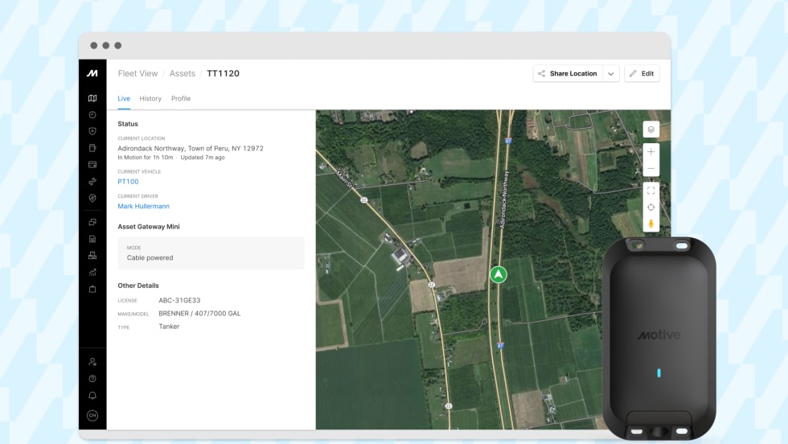The height and width of the screenshot is (444, 788).
Task: Activate Street View pegman icon
Action: coord(651,224)
